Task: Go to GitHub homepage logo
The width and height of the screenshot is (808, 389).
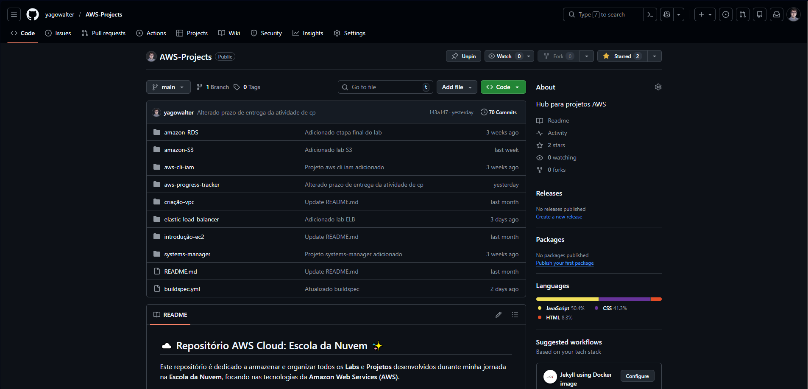Action: (x=33, y=14)
